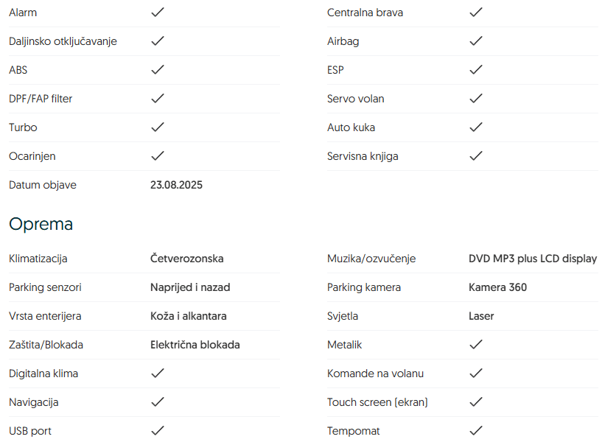
Task: Click the Metalik checkmark icon
Action: pyautogui.click(x=476, y=345)
